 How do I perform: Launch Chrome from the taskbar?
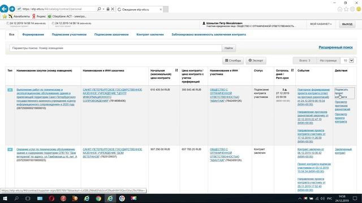pos(98,198)
